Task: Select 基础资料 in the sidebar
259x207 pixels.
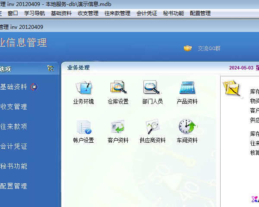Action: click(x=14, y=87)
